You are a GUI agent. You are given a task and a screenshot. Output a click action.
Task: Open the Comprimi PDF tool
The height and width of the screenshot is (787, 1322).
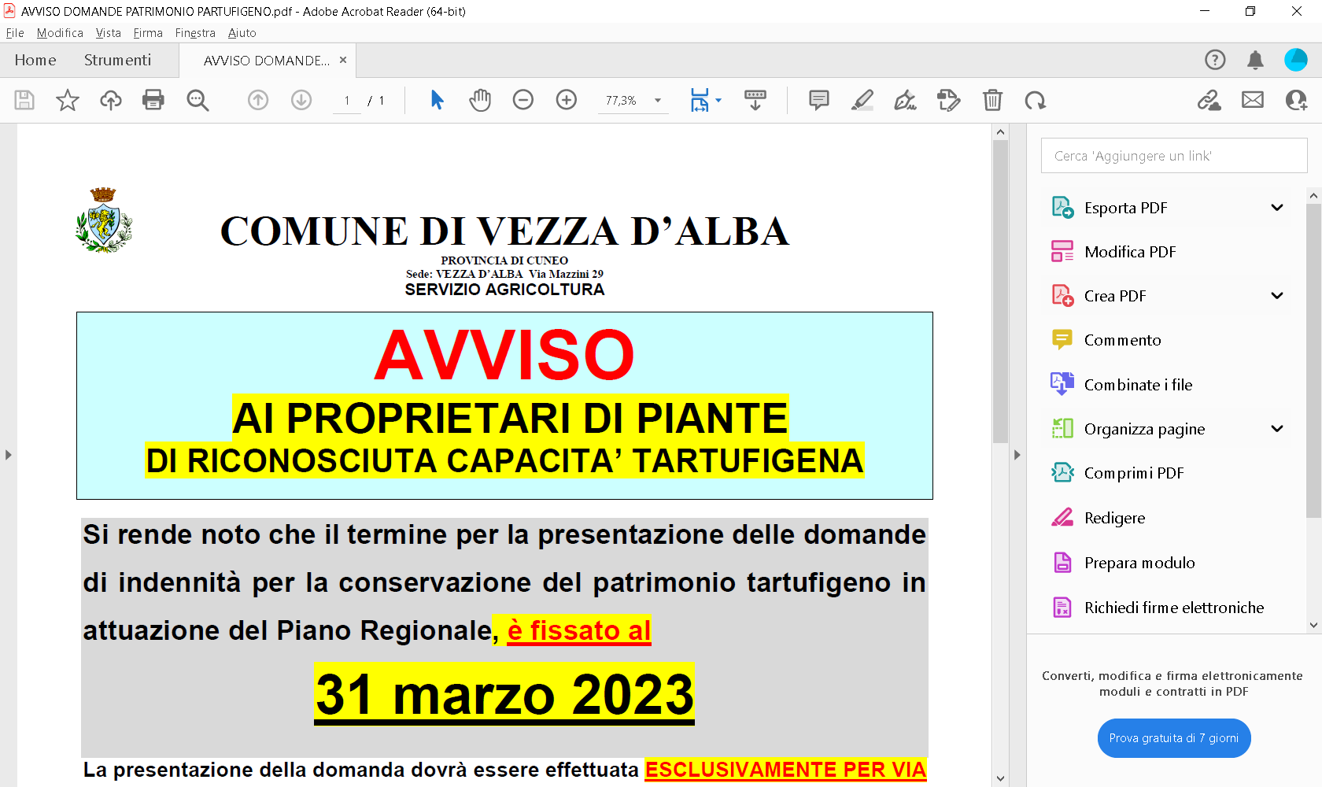pos(1133,473)
